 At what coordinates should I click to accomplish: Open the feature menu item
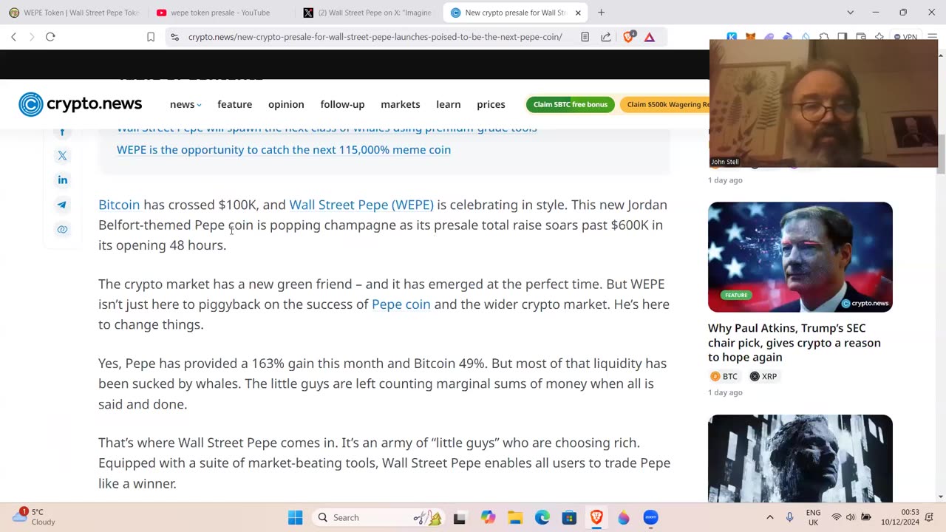tap(234, 104)
